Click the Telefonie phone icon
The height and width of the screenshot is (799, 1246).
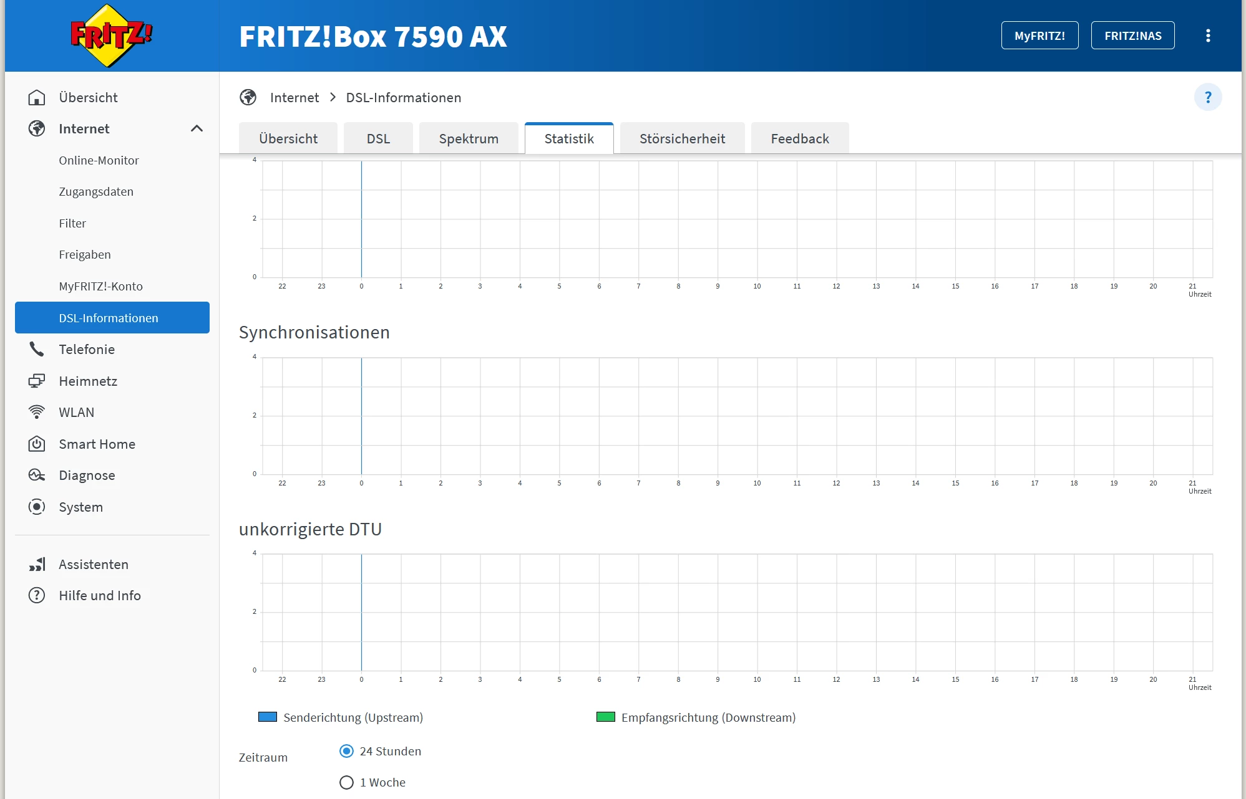pyautogui.click(x=37, y=349)
